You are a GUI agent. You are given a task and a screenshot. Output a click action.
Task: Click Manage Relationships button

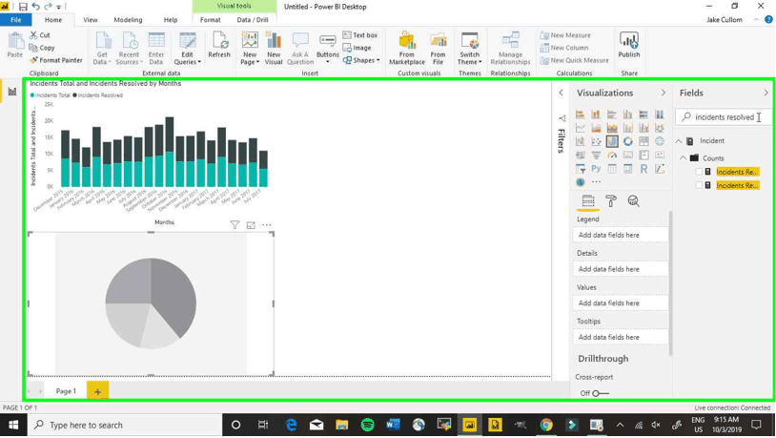point(510,49)
